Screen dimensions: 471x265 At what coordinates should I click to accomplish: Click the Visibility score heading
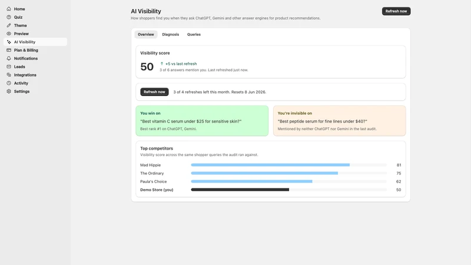(x=155, y=53)
